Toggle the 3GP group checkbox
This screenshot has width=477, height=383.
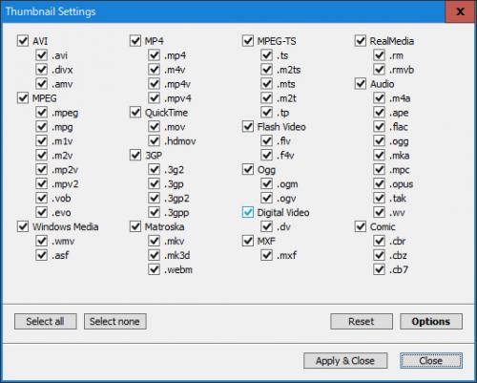tap(135, 155)
